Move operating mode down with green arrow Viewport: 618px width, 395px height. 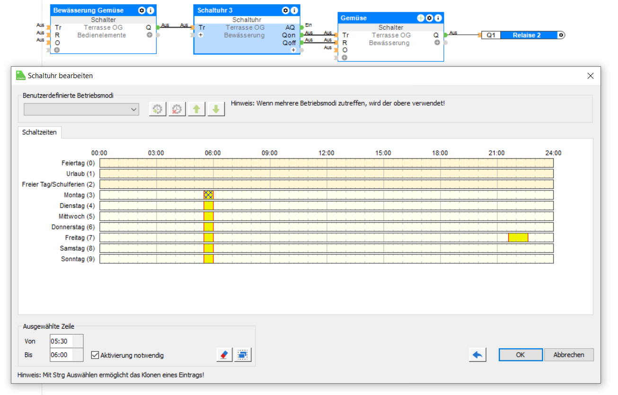point(216,109)
